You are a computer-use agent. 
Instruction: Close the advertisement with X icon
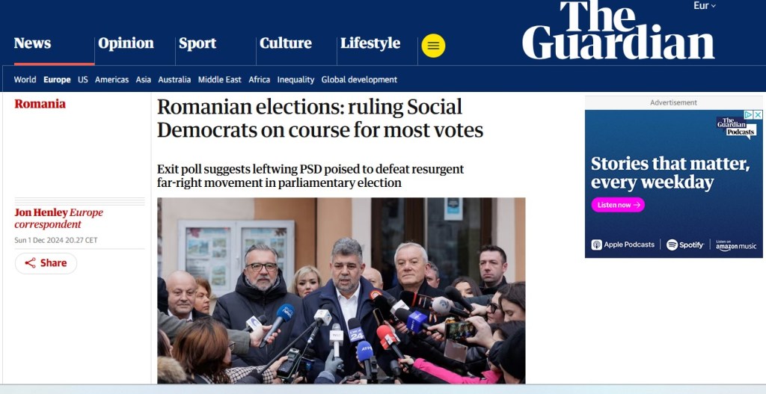click(757, 115)
